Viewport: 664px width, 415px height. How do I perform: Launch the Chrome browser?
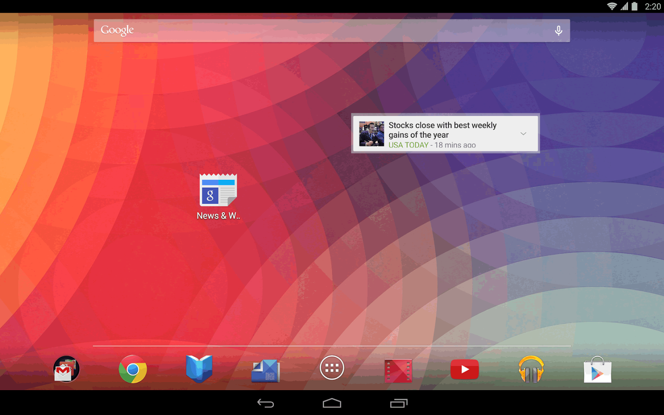[133, 369]
